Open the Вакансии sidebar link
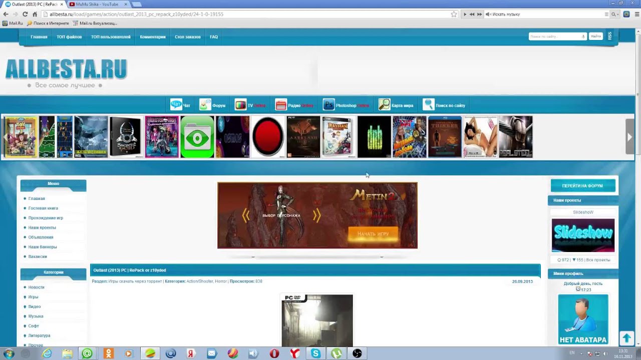The height and width of the screenshot is (360, 641). click(x=38, y=256)
